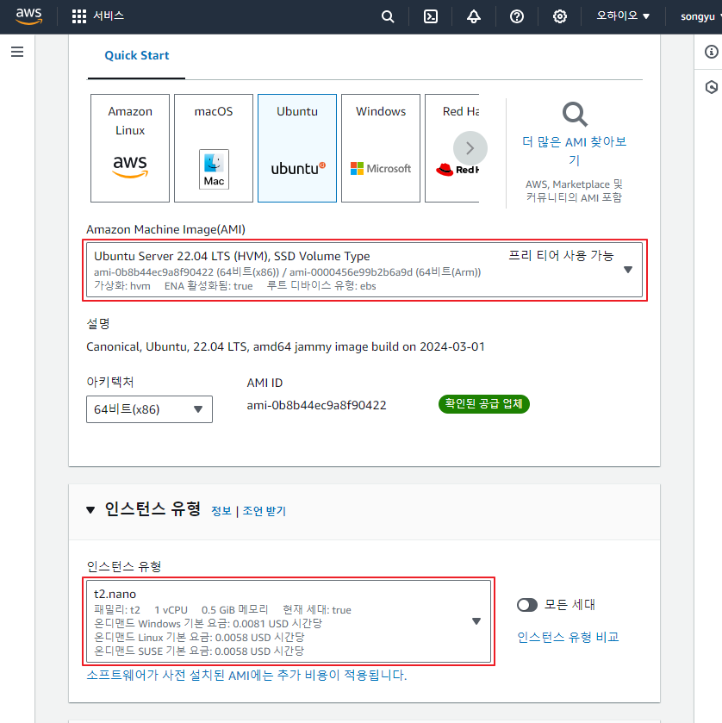The height and width of the screenshot is (723, 722).
Task: Click the AWS logo home icon
Action: (28, 16)
